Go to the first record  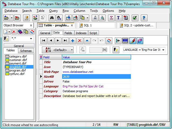(x=44, y=41)
